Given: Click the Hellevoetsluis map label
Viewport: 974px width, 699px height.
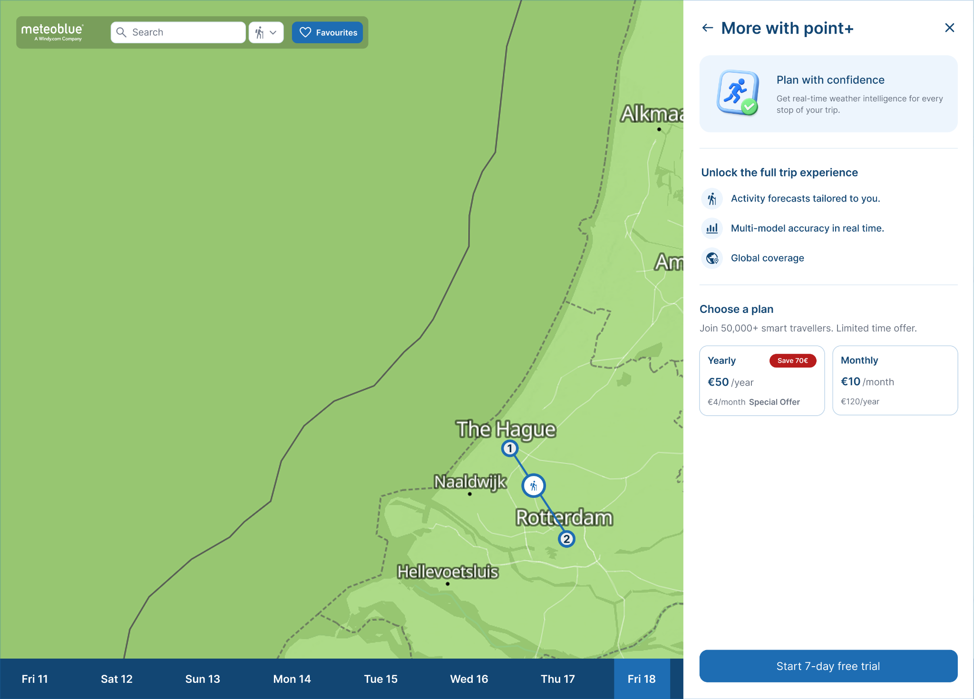Looking at the screenshot, I should click(x=448, y=572).
